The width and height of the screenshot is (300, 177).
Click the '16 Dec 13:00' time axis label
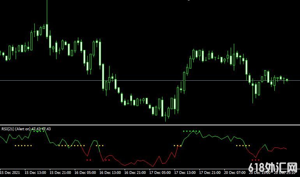(110, 173)
